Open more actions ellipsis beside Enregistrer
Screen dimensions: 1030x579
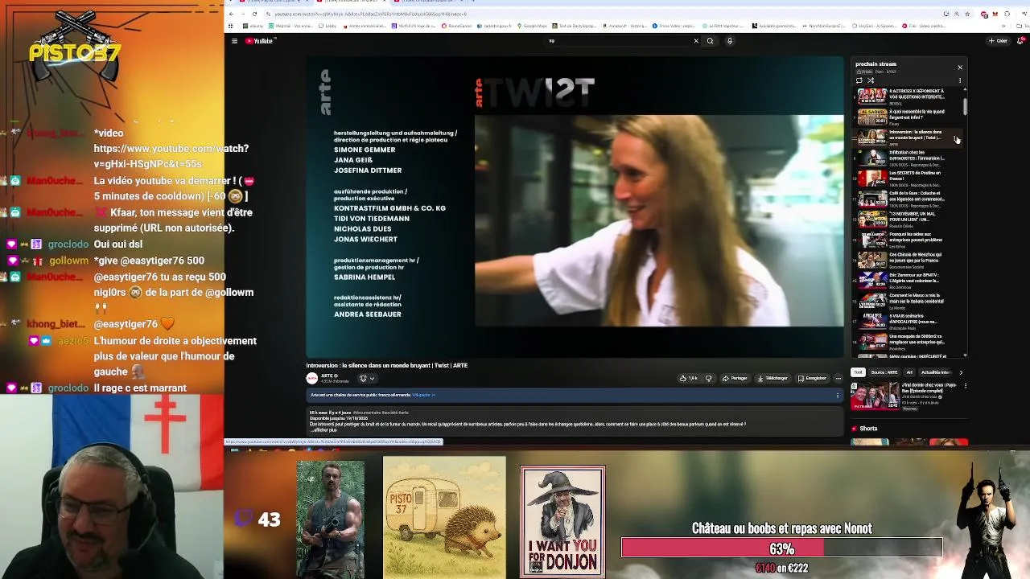(838, 378)
